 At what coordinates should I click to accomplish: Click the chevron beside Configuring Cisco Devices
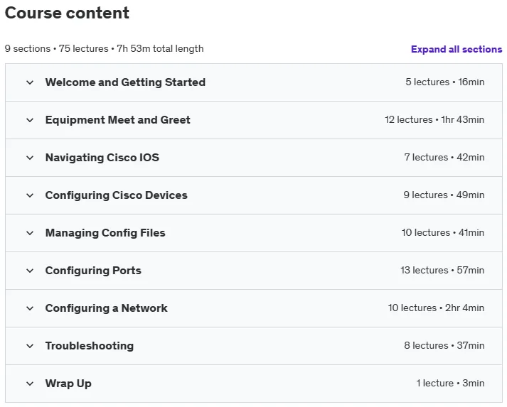pos(30,195)
